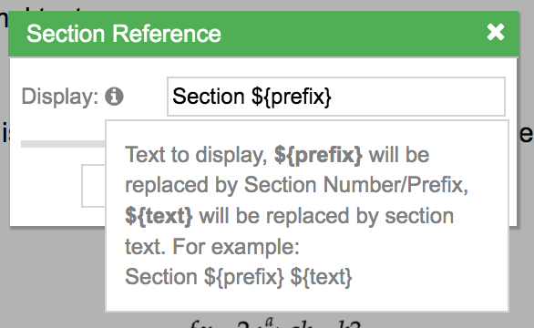Click the "For example:" text in tooltip

(x=236, y=247)
